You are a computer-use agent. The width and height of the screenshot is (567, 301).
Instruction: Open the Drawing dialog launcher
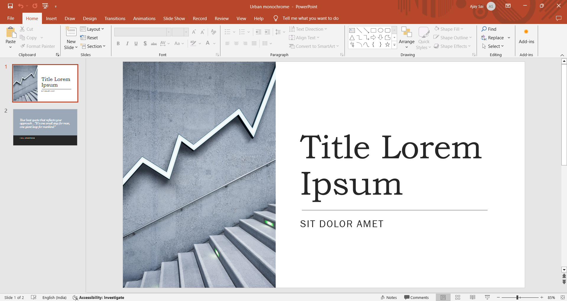point(474,55)
